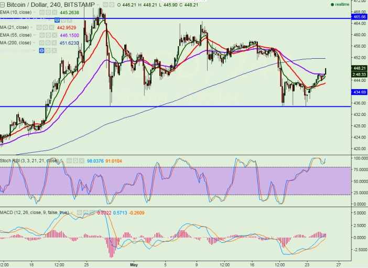Hide the Stoch RSI indicator pane

click(x=69, y=160)
